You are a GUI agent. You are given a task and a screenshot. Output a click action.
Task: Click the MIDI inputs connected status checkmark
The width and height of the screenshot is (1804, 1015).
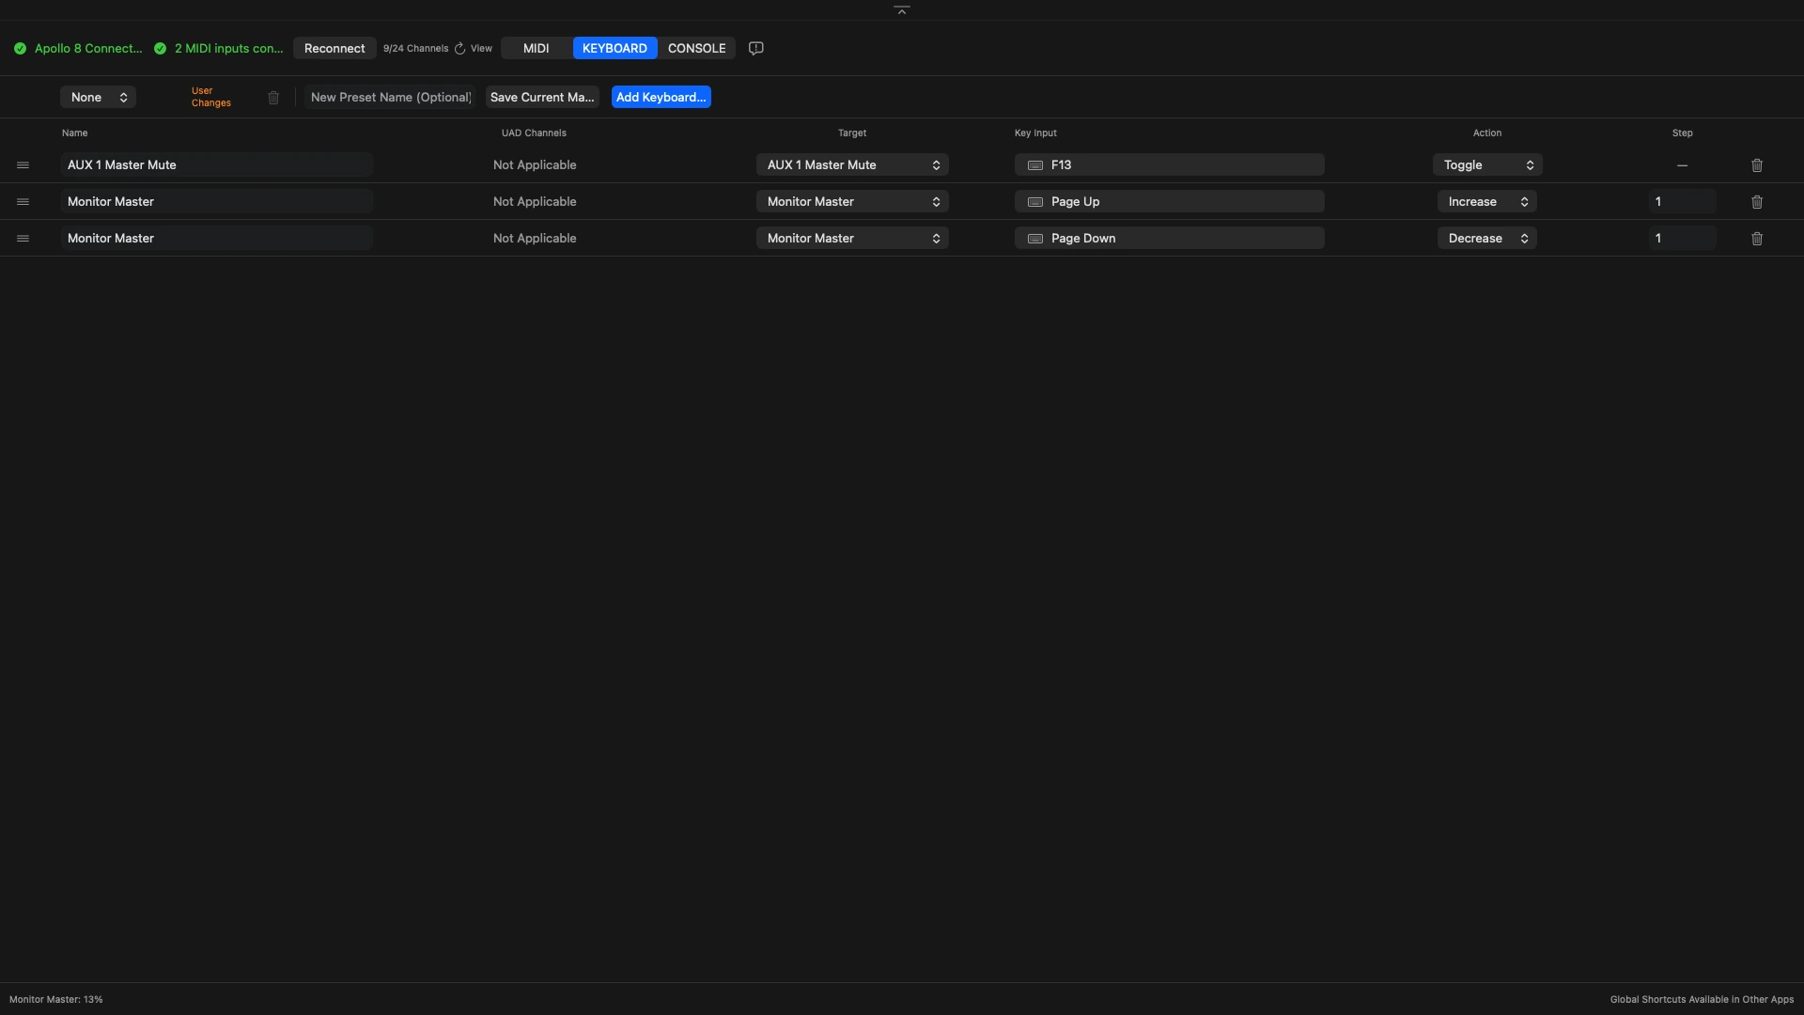[160, 49]
